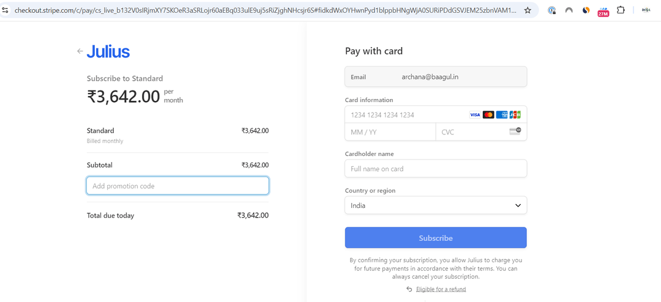661x302 pixels.
Task: Click the MM / YY expiry field
Action: 390,132
